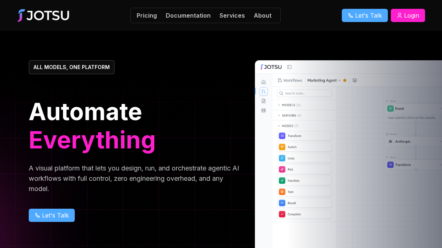Click the All Models, One Platform badge
This screenshot has height=248, width=442.
tap(71, 67)
